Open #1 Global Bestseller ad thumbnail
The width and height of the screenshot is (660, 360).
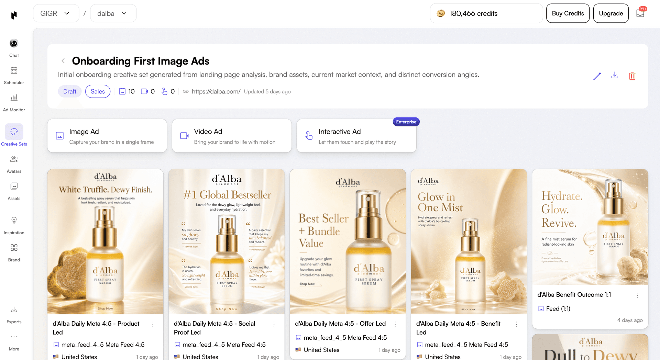coord(227,241)
